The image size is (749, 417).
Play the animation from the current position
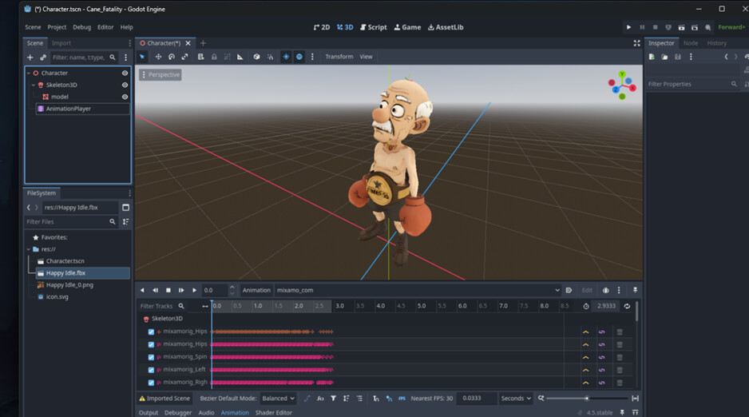coord(194,290)
